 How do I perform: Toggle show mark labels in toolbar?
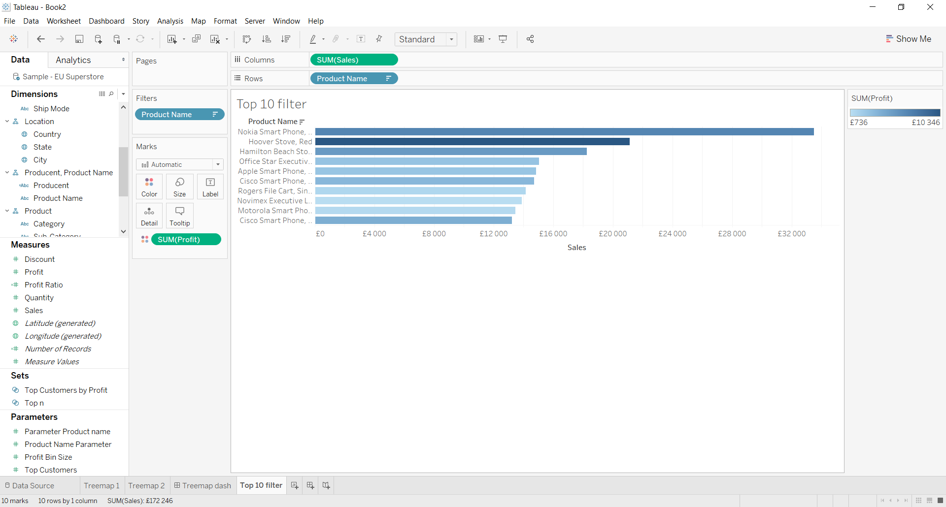tap(361, 39)
